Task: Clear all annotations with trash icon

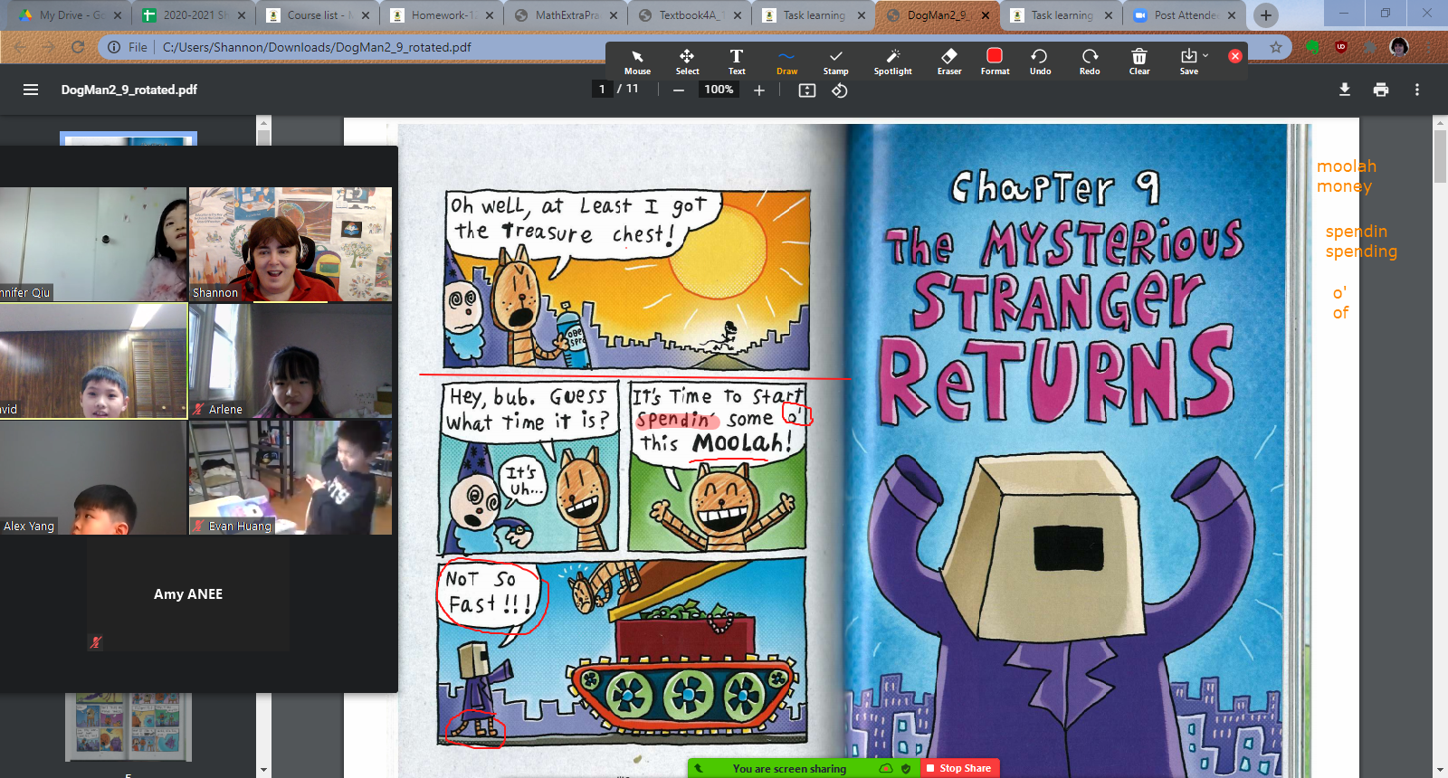Action: tap(1139, 62)
